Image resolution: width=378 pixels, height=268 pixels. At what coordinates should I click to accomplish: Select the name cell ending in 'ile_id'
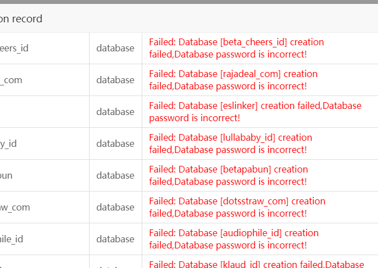point(12,239)
